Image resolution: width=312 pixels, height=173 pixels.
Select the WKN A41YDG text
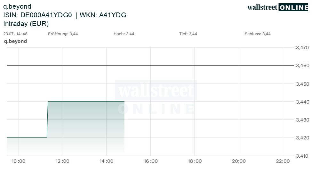(103, 15)
